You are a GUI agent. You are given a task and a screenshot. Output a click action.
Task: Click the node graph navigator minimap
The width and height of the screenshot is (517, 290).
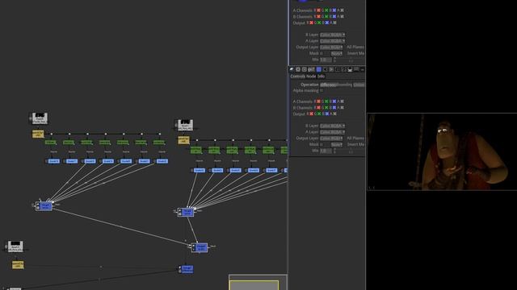(258, 282)
